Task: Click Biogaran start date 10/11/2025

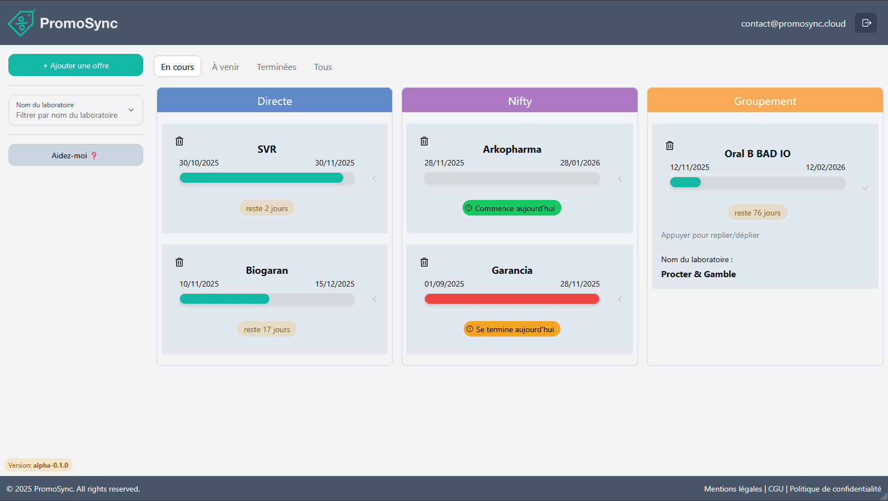Action: 199,284
